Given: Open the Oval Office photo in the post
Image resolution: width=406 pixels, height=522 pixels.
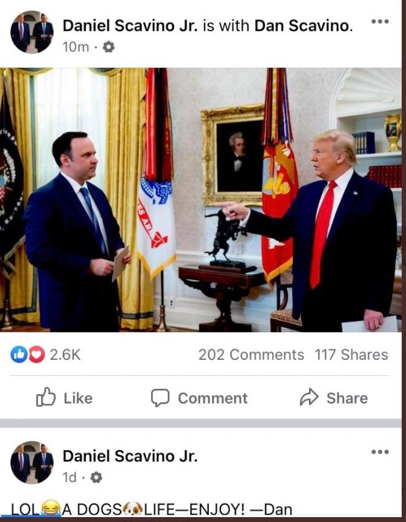Looking at the screenshot, I should point(200,200).
